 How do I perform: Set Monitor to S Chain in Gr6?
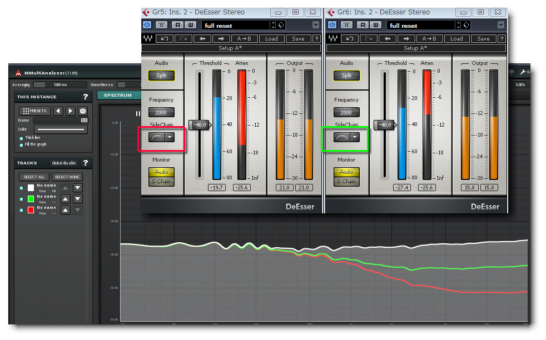pyautogui.click(x=346, y=182)
